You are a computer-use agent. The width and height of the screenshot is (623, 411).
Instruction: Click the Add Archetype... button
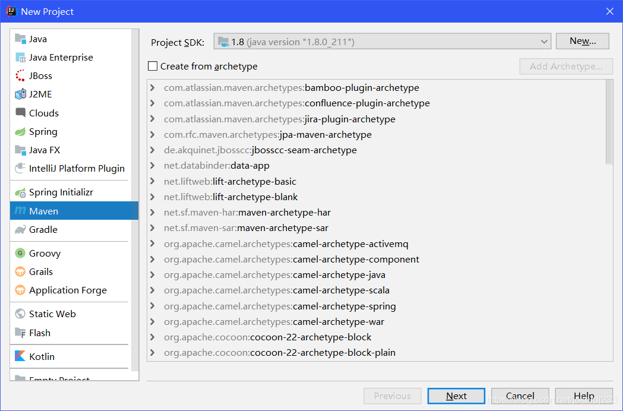pyautogui.click(x=566, y=67)
